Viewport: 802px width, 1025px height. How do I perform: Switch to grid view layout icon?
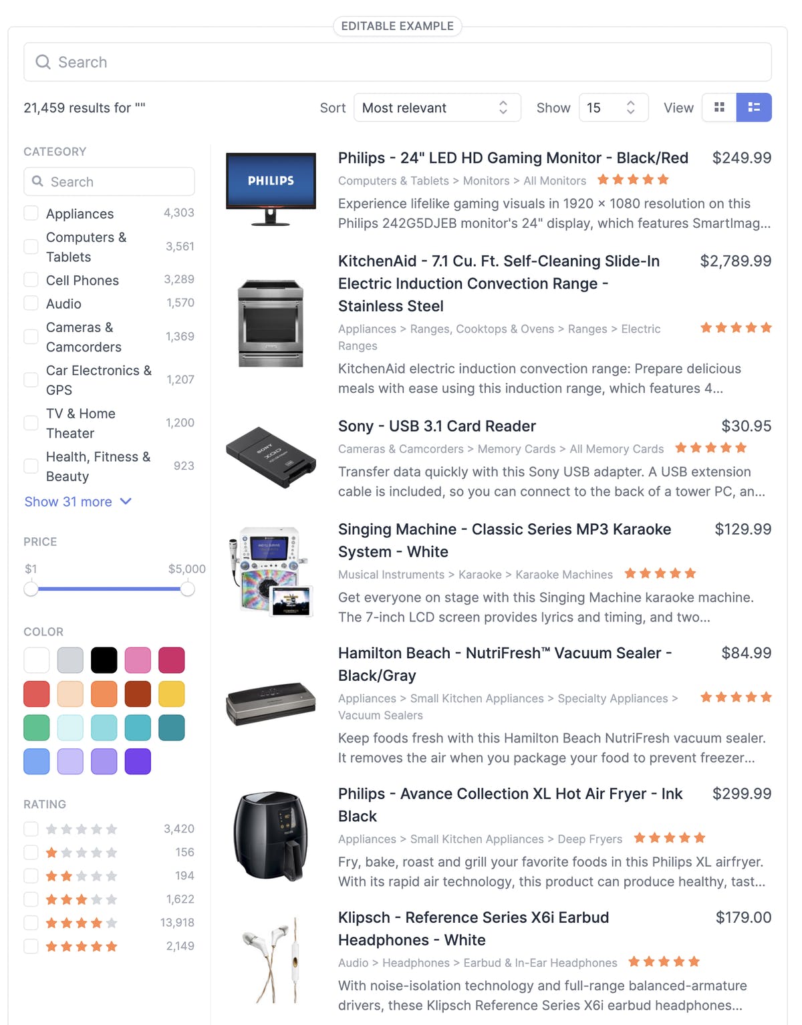point(719,108)
